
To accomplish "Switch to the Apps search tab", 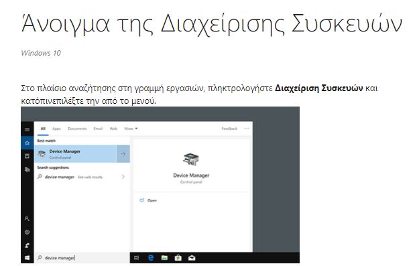I will (x=56, y=129).
